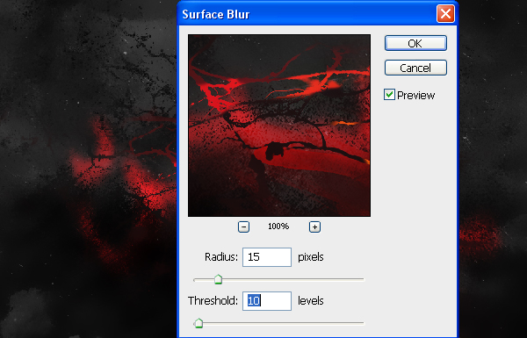Click the "Radius:" label text
The width and height of the screenshot is (527, 338).
point(221,257)
